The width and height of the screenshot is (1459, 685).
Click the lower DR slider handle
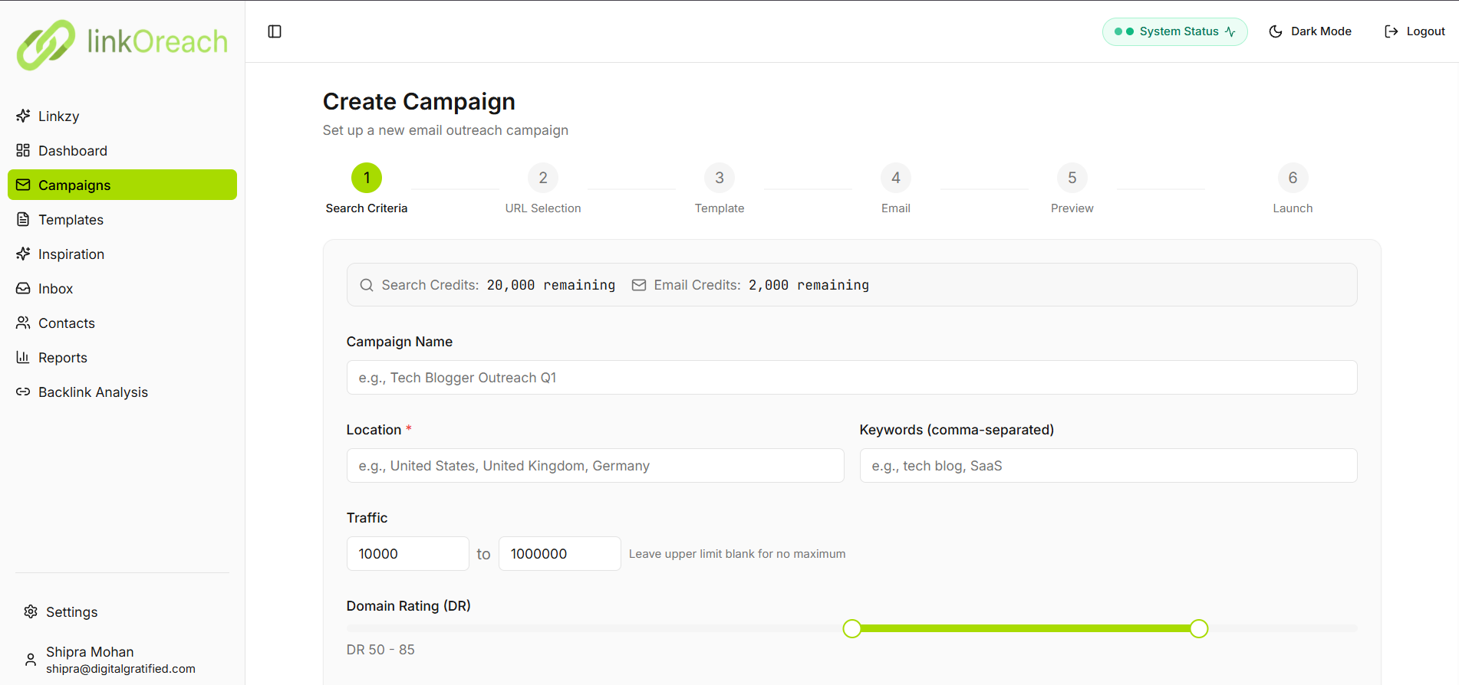[851, 628]
